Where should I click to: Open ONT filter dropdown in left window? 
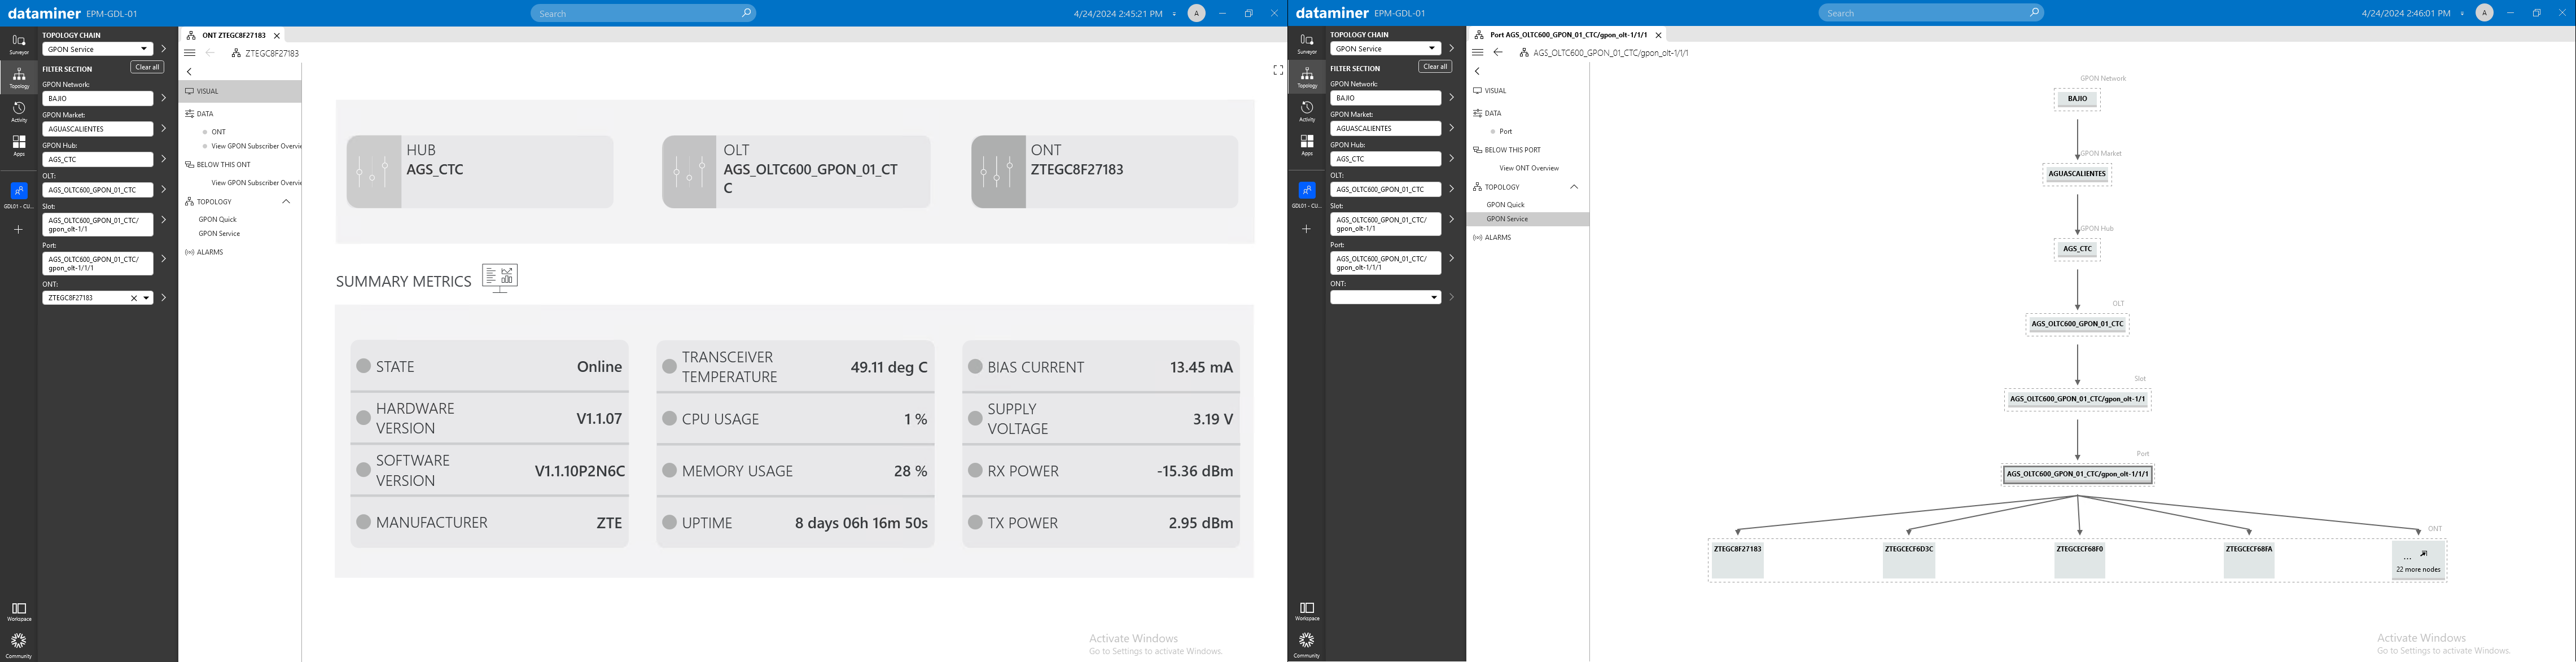click(x=146, y=298)
